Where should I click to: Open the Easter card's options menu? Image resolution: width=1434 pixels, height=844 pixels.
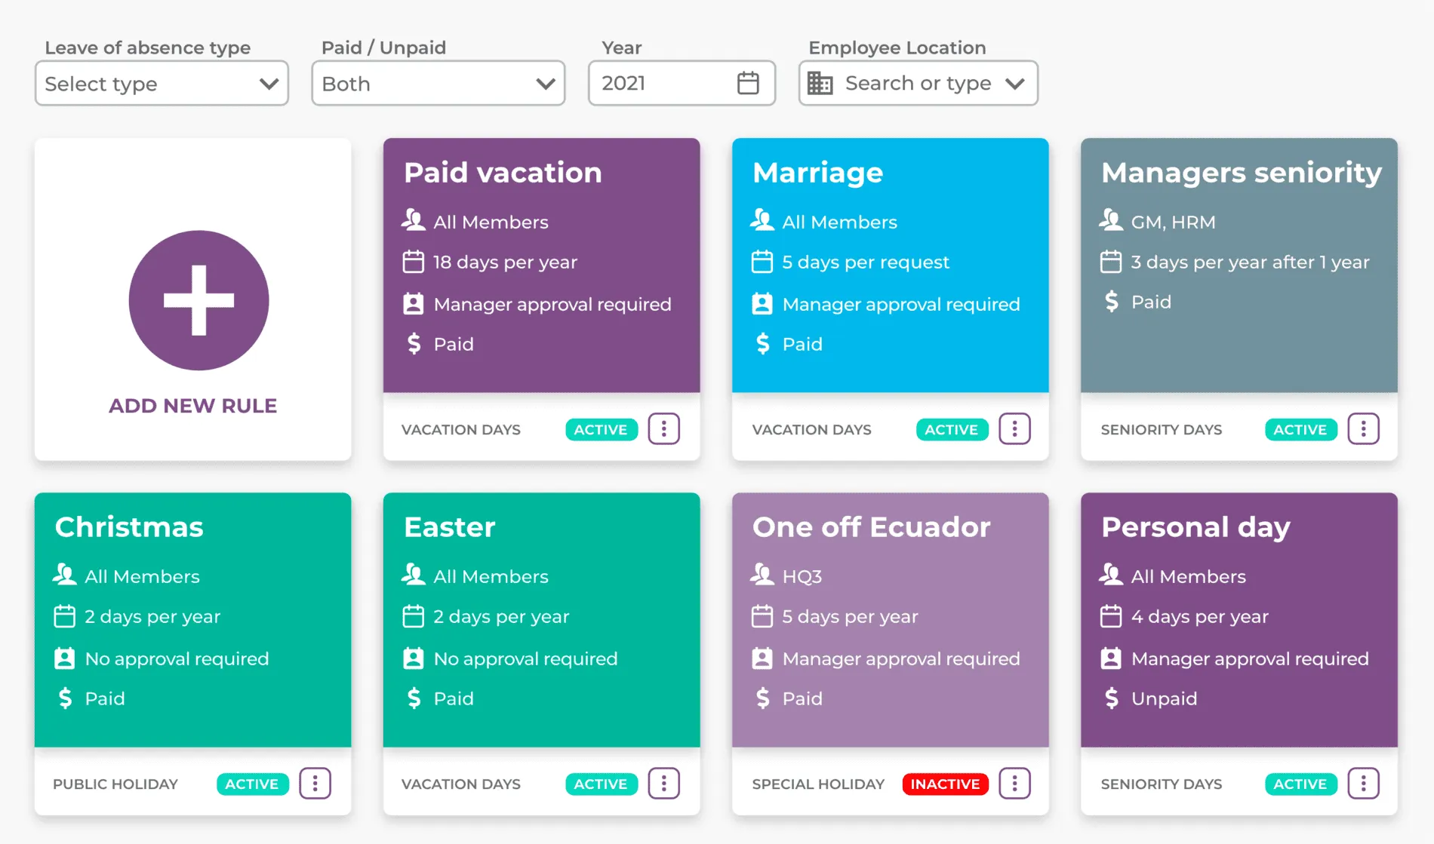664,784
